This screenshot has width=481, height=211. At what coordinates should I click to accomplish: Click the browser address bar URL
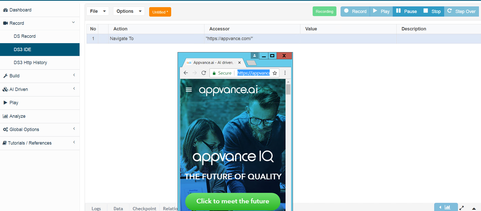pyautogui.click(x=253, y=73)
